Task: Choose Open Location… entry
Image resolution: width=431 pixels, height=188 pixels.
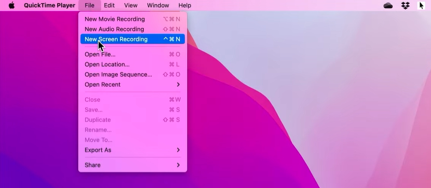Action: tap(132, 64)
